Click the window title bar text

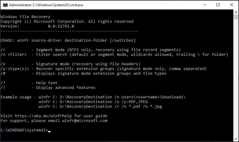pos(46,5)
